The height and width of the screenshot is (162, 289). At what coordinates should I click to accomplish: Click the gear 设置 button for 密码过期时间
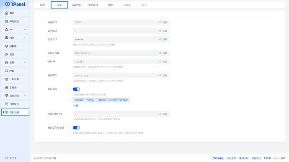pos(163,114)
